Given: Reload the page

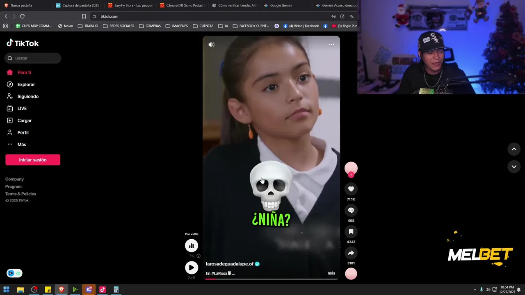Looking at the screenshot, I should point(22,16).
